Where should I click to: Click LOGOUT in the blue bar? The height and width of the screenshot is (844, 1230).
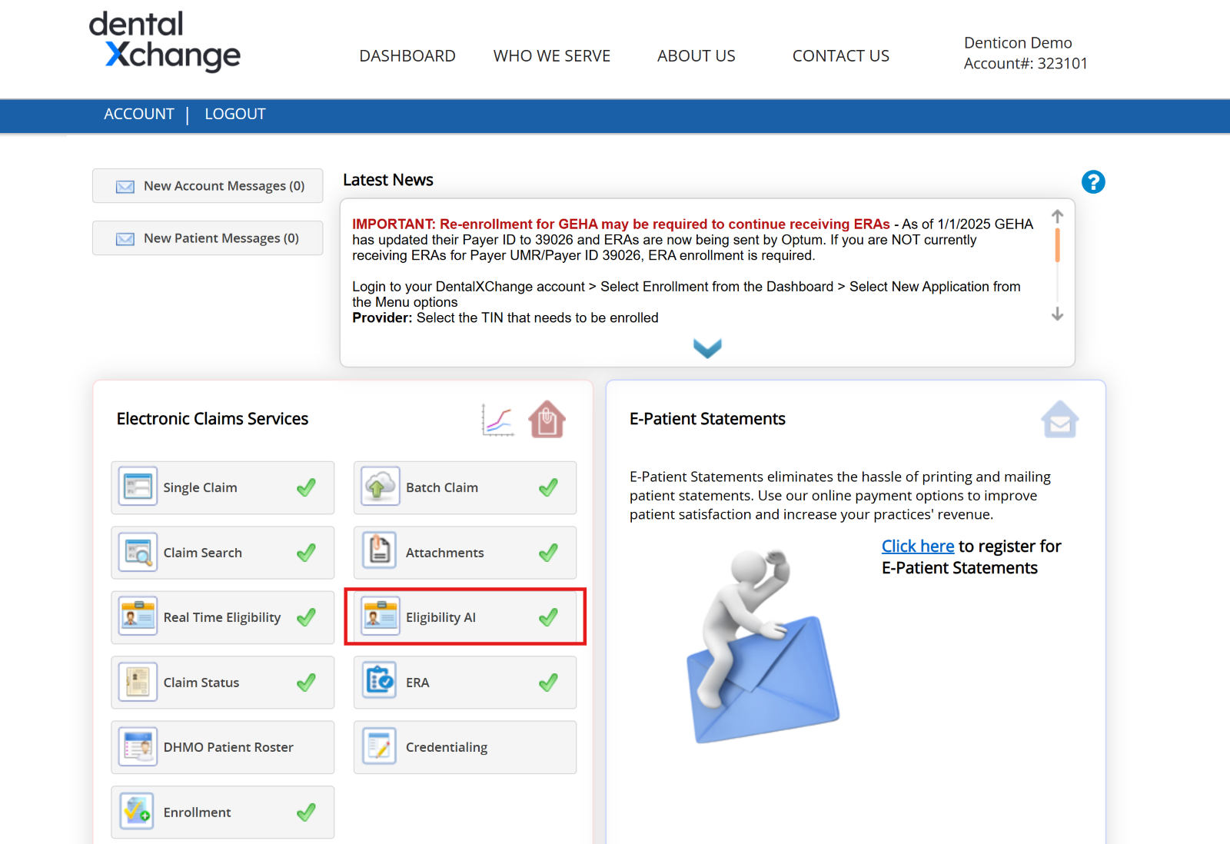(x=235, y=114)
